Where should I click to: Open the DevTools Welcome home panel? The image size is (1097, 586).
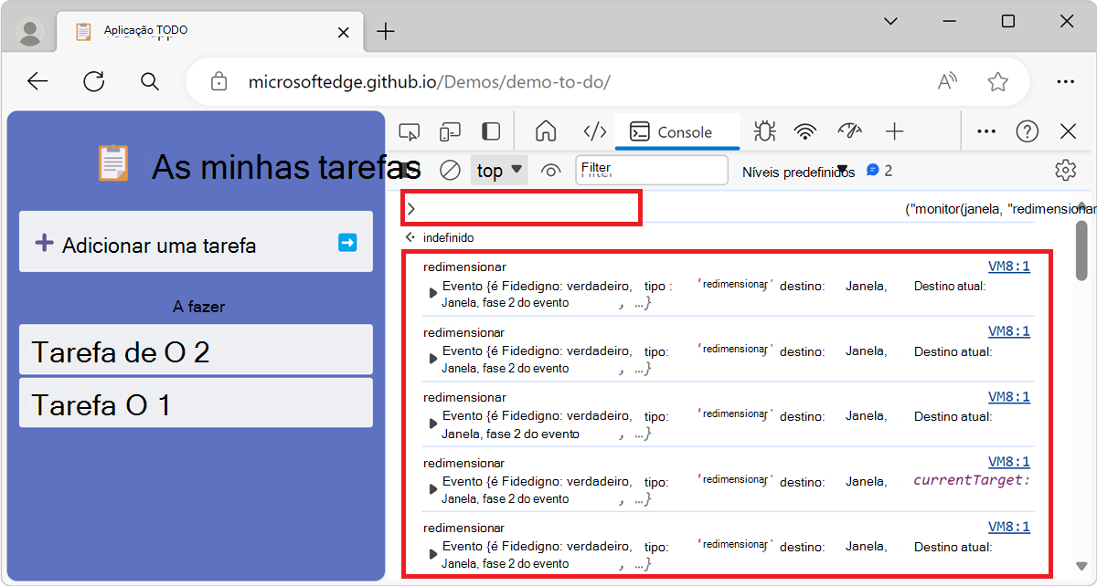[x=545, y=131]
